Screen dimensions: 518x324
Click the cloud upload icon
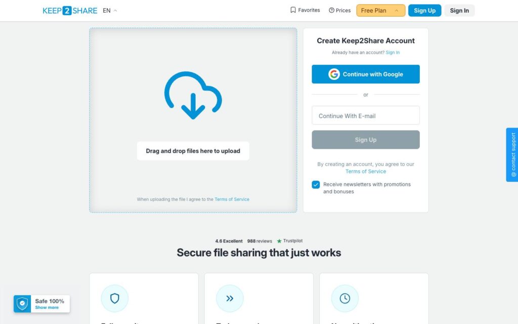pyautogui.click(x=193, y=95)
